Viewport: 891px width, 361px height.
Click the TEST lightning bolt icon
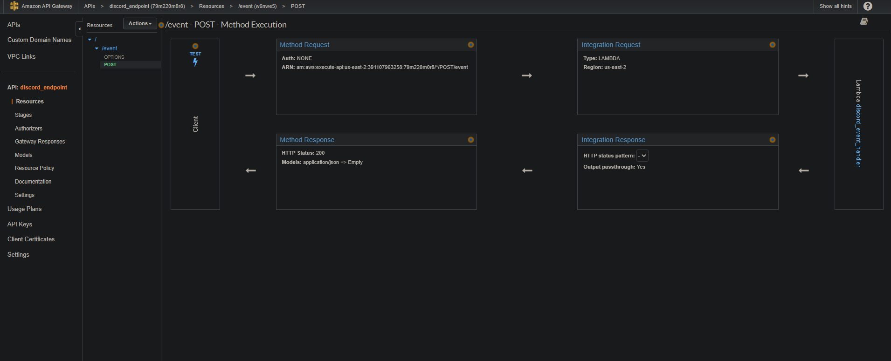(195, 62)
